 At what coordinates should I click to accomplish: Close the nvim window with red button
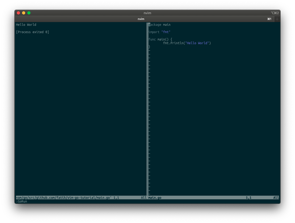click(x=18, y=13)
